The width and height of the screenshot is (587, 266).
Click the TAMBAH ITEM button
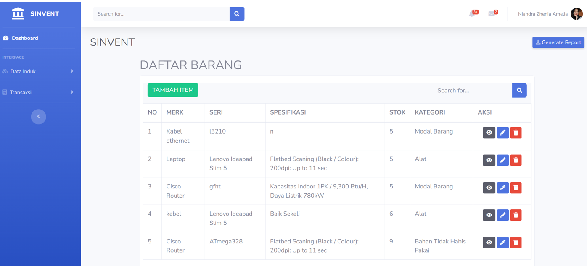click(x=173, y=90)
